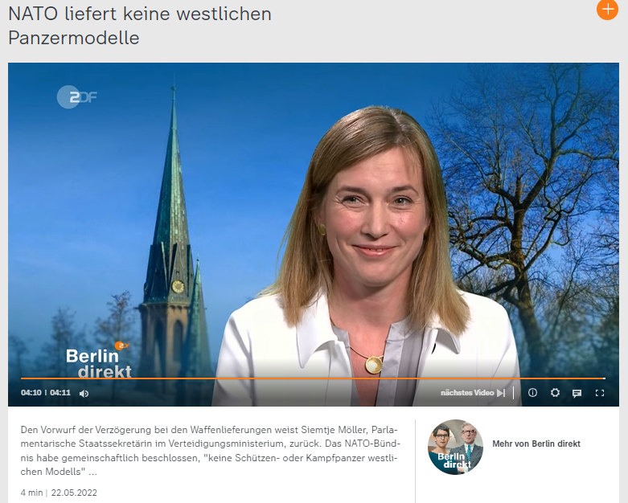Open 'Mehr von Berlin direkt' link
Screen dimensions: 628x503
click(536, 444)
